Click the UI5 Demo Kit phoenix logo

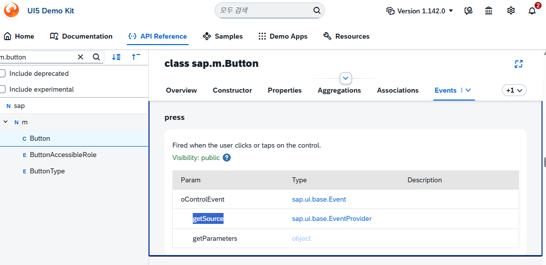(11, 10)
